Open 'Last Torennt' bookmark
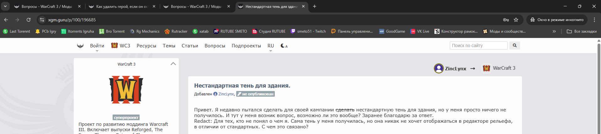 [x=17, y=31]
